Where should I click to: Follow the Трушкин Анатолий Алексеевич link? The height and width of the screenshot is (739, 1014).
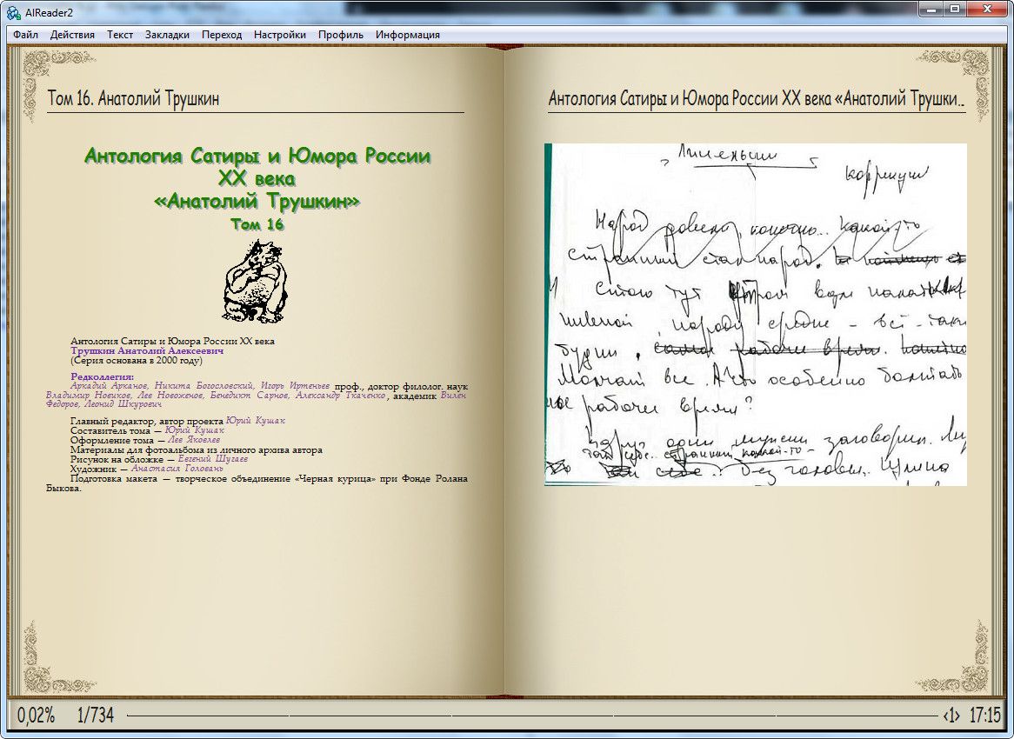[x=147, y=350]
